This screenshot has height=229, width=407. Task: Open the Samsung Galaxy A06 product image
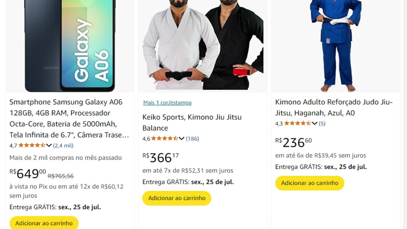pos(70,46)
